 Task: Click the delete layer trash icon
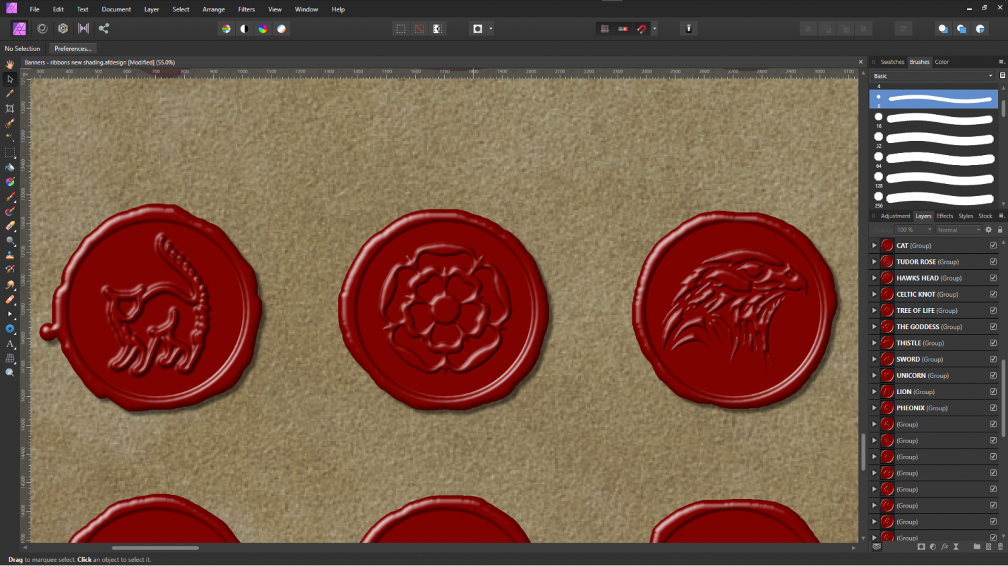[x=1000, y=547]
